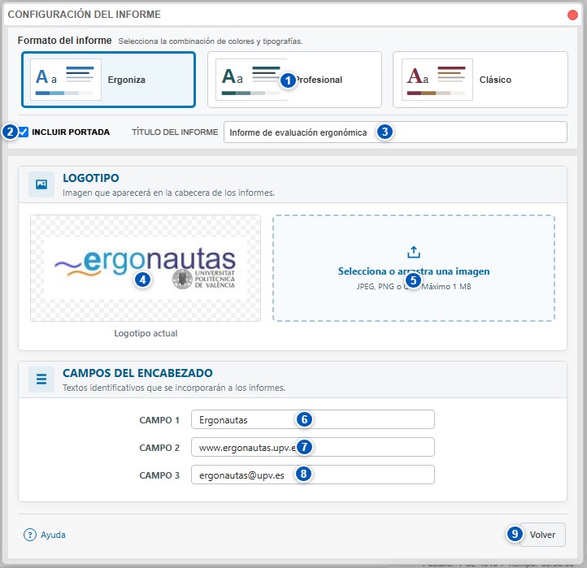Click the 'JPEG, PNG' maximum size hint text

pos(414,287)
